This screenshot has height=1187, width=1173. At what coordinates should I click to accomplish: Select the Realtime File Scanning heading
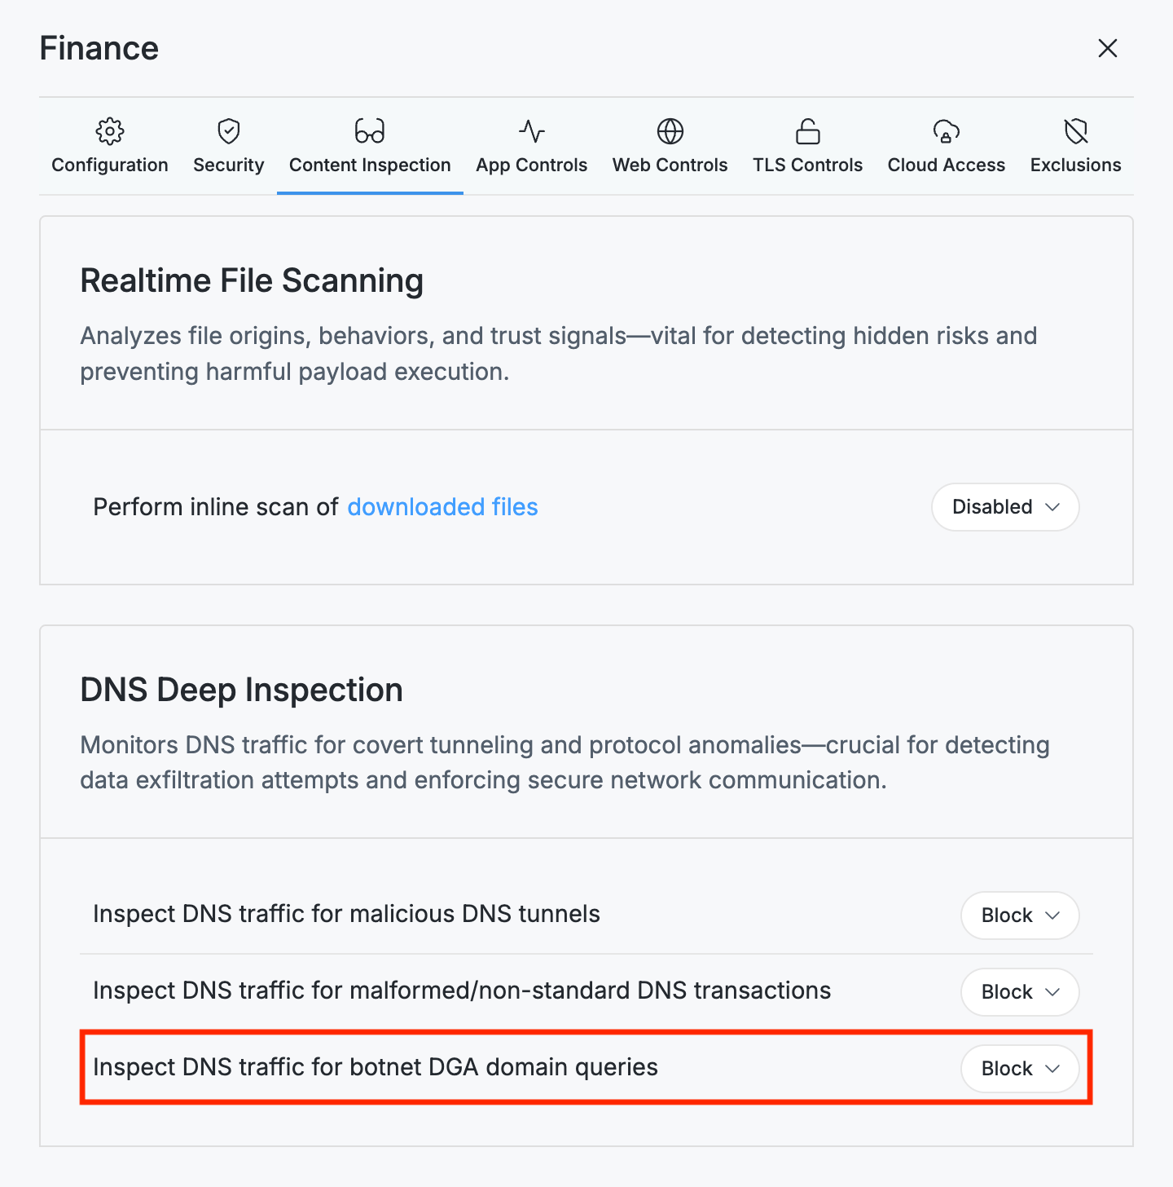(252, 280)
